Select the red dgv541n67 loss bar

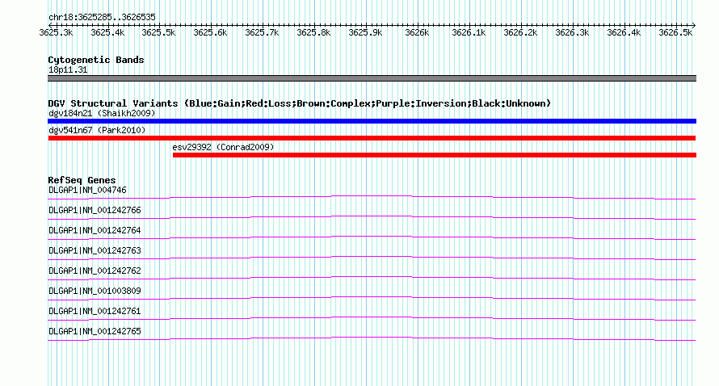coord(372,138)
